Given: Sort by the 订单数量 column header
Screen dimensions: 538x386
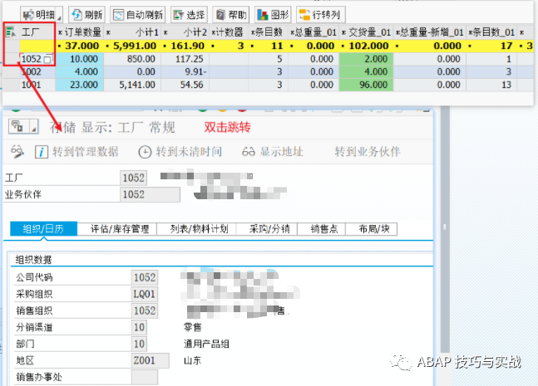Looking at the screenshot, I should [x=80, y=32].
